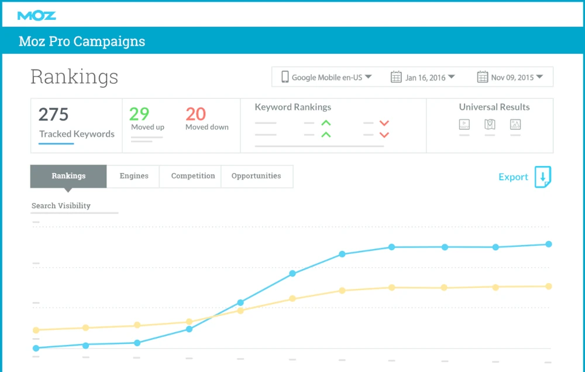Screen dimensions: 585x372
Task: Click the Search Visibility label
Action: pyautogui.click(x=61, y=205)
